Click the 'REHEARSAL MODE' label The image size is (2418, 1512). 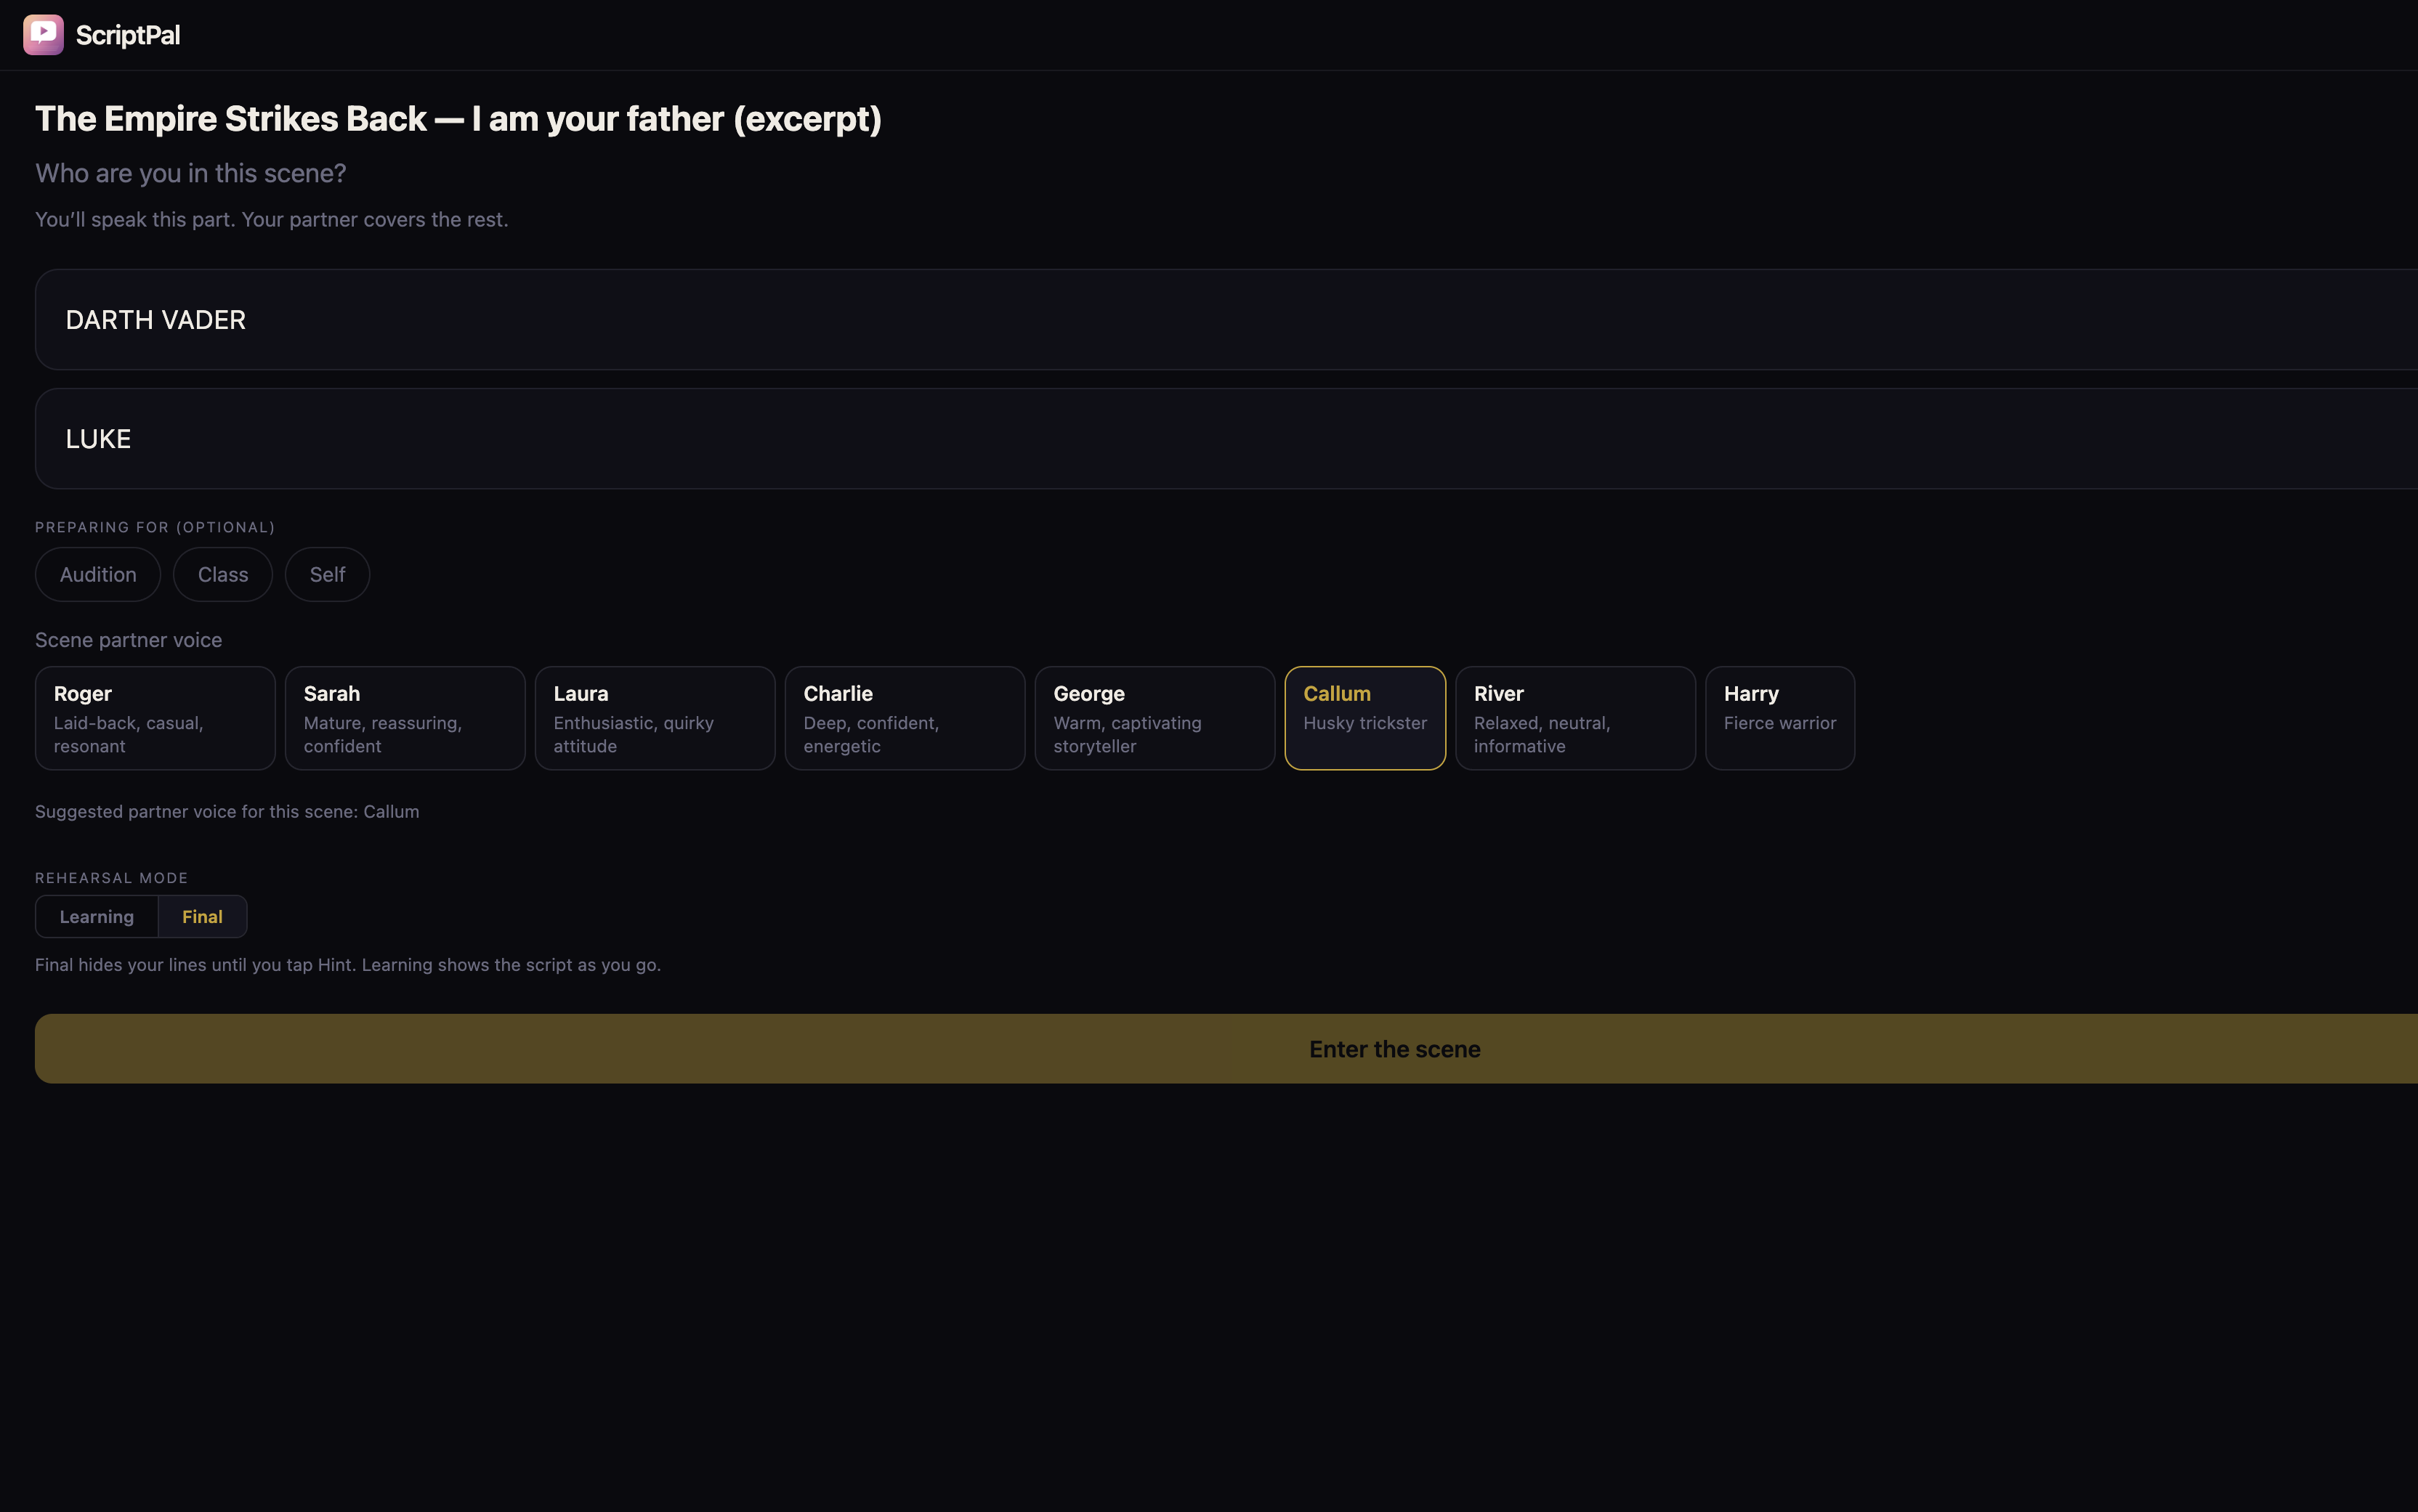(112, 878)
